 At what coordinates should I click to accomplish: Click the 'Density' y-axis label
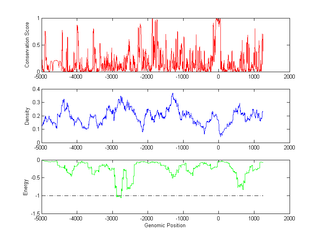(27, 116)
